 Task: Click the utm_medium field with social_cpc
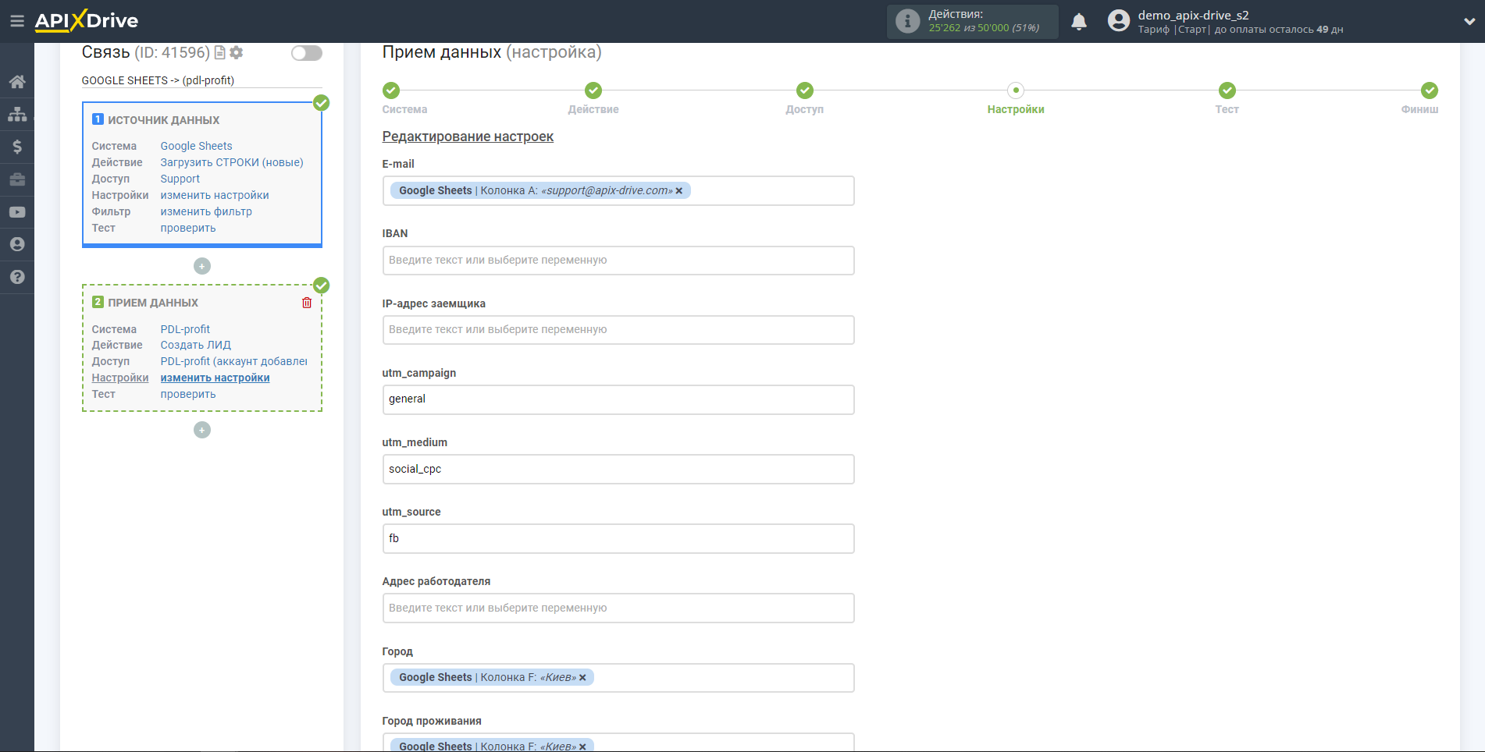[618, 469]
